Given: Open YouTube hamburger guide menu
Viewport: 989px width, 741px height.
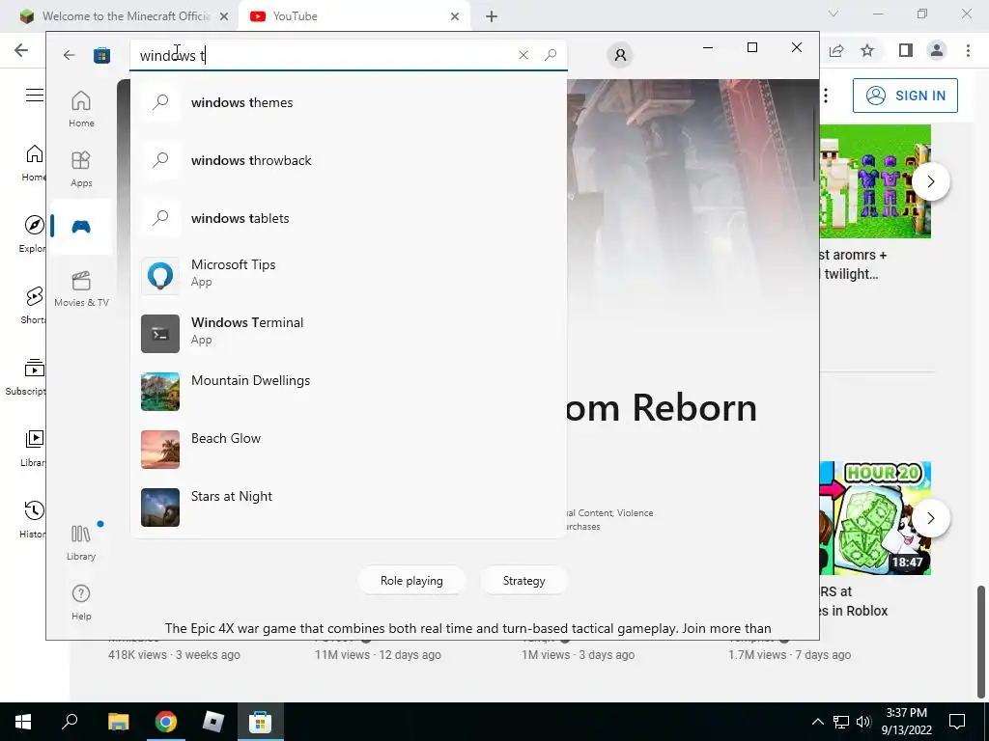Looking at the screenshot, I should [x=35, y=96].
